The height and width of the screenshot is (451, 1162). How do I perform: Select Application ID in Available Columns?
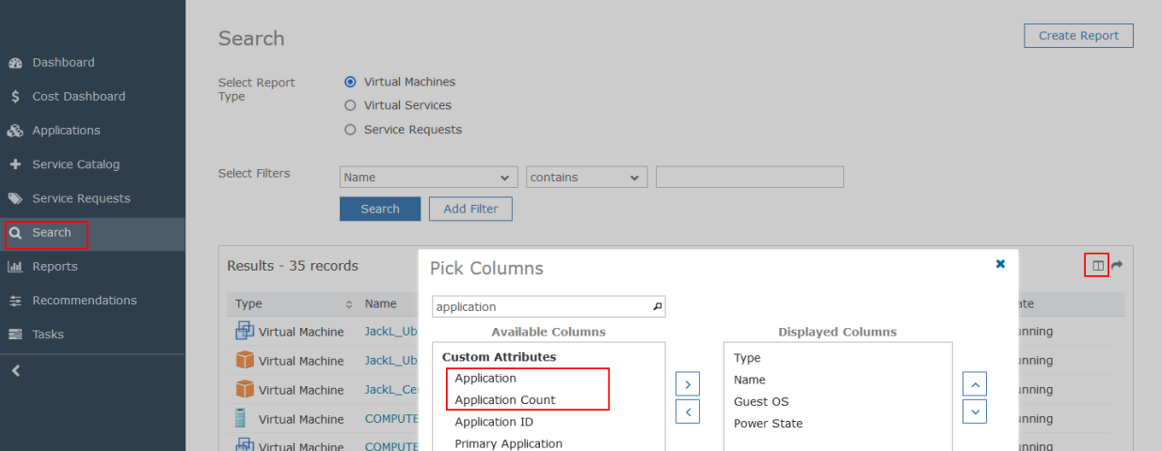click(x=494, y=422)
